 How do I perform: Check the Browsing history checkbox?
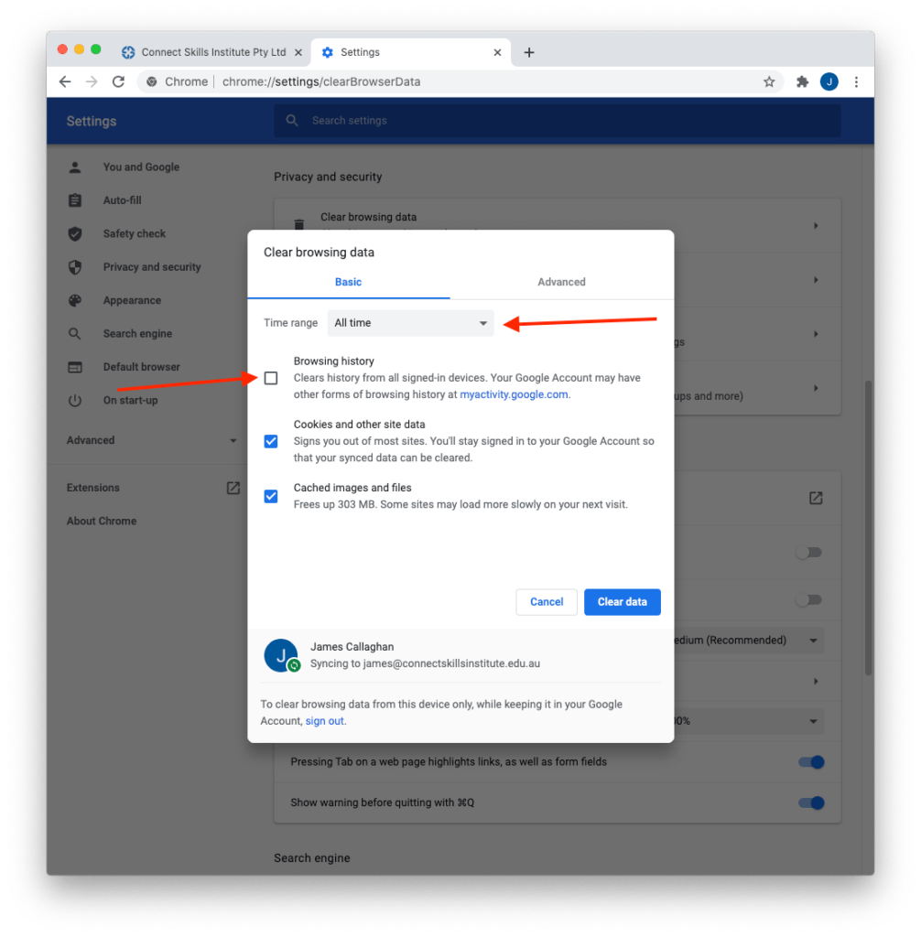coord(271,378)
